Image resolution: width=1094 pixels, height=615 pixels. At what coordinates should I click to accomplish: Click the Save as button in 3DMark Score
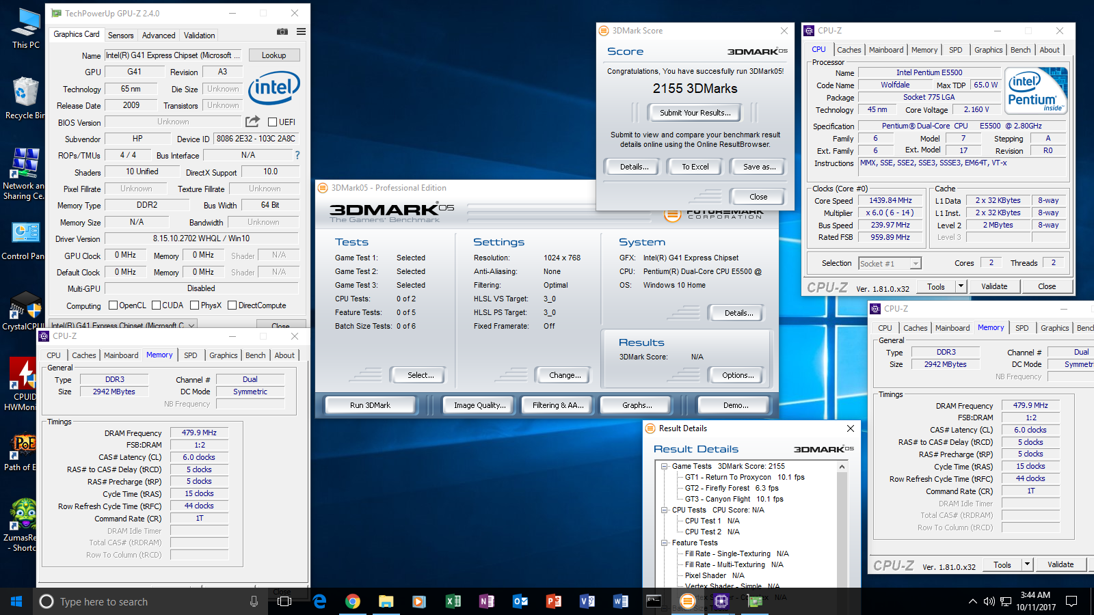(759, 167)
